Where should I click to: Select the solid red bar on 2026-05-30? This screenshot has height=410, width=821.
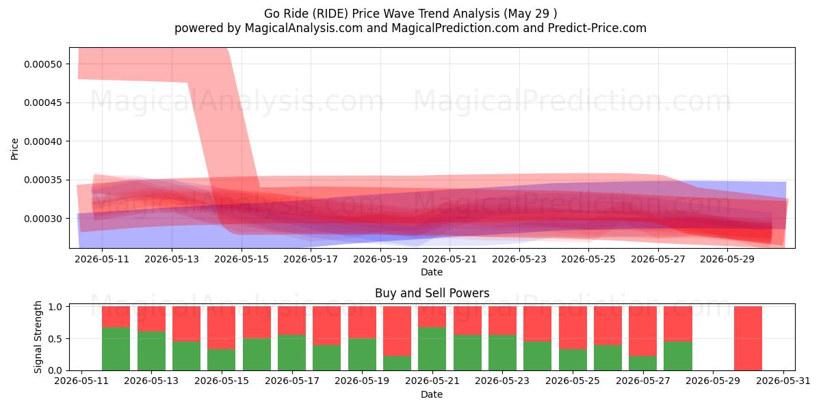(748, 338)
